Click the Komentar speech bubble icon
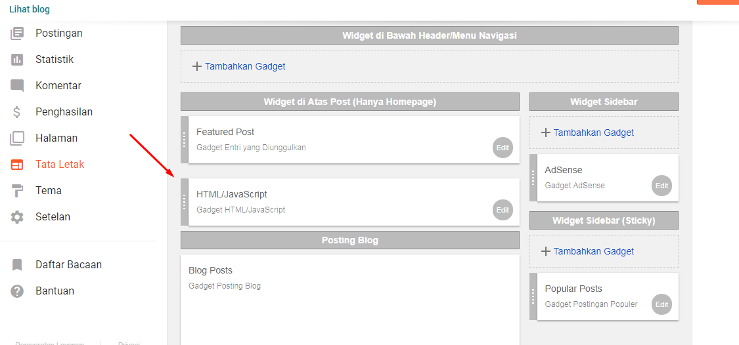739x345 pixels. coord(17,85)
